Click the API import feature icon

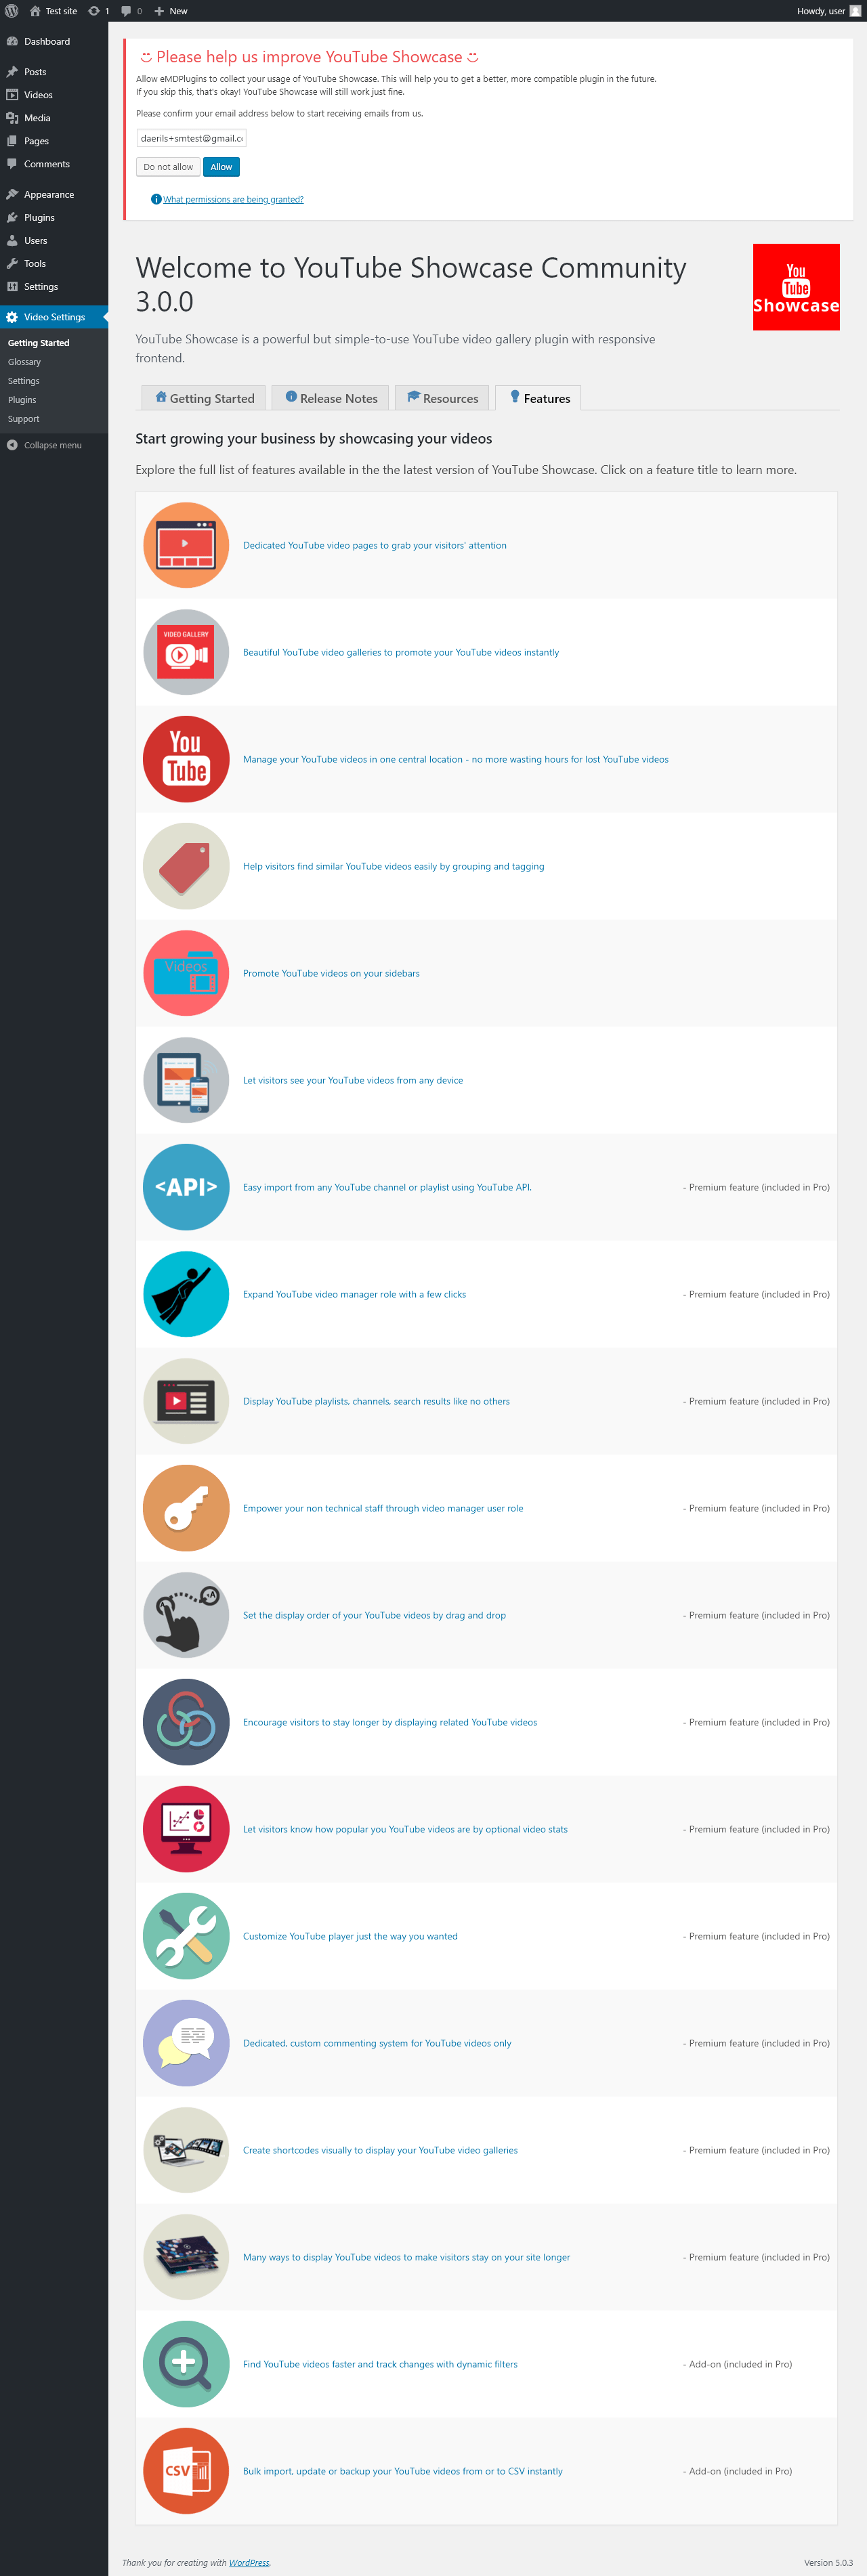coord(186,1187)
